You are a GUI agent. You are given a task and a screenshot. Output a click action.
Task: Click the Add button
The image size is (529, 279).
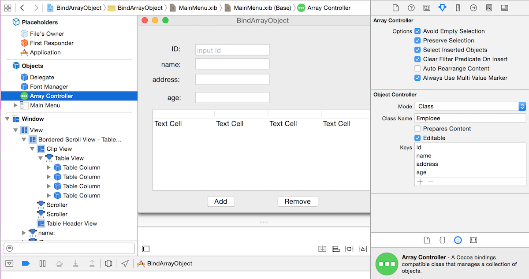point(220,201)
